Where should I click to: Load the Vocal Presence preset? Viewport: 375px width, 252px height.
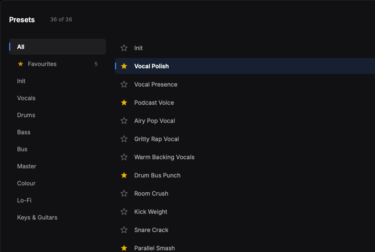click(245, 84)
